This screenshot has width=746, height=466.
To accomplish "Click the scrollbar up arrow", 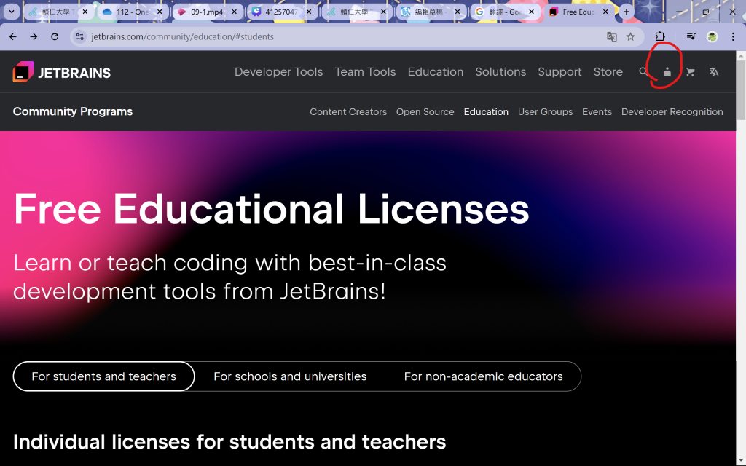I will (x=741, y=55).
